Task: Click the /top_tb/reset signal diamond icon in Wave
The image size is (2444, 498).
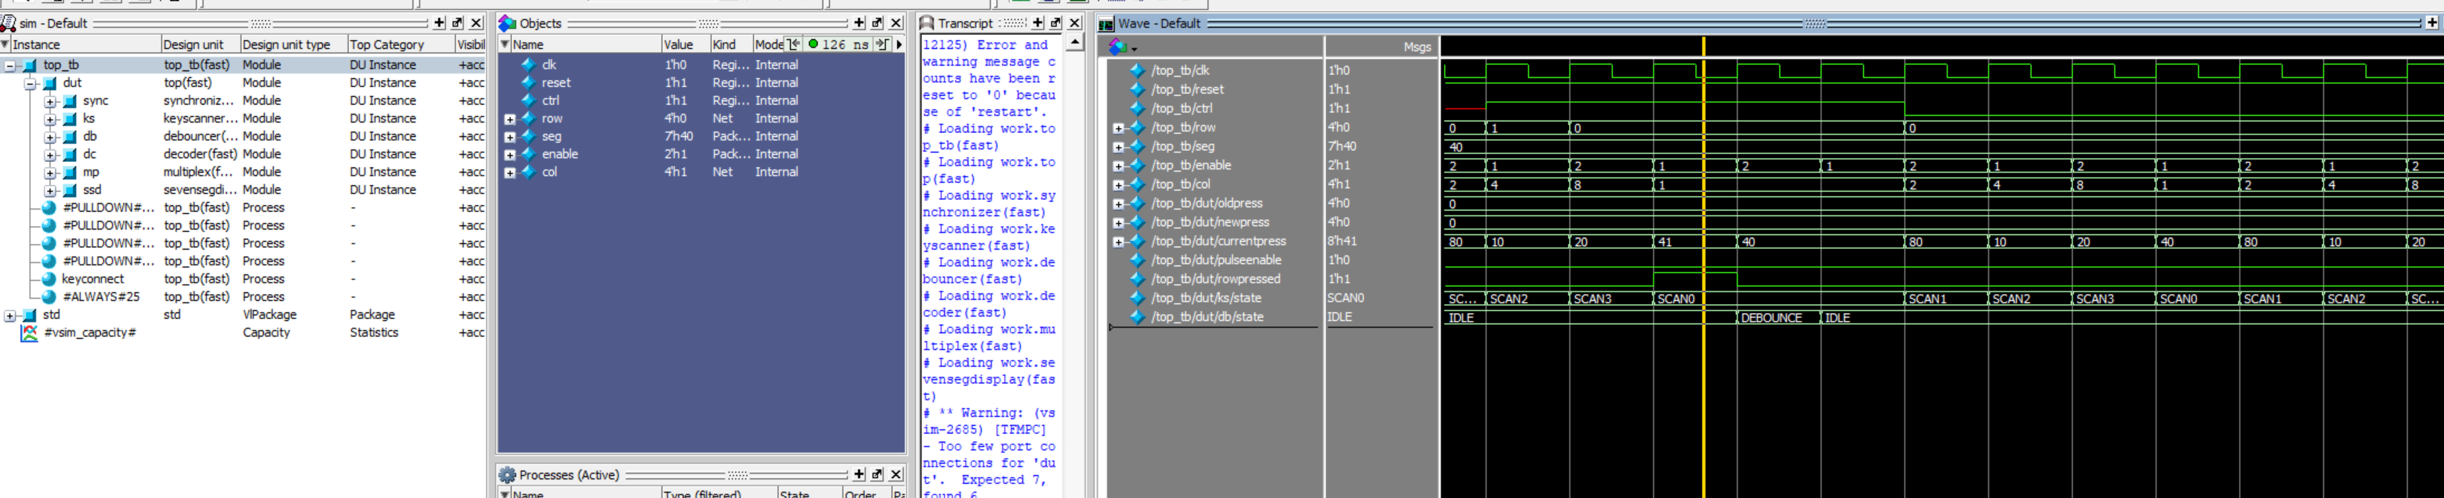Action: point(1137,89)
